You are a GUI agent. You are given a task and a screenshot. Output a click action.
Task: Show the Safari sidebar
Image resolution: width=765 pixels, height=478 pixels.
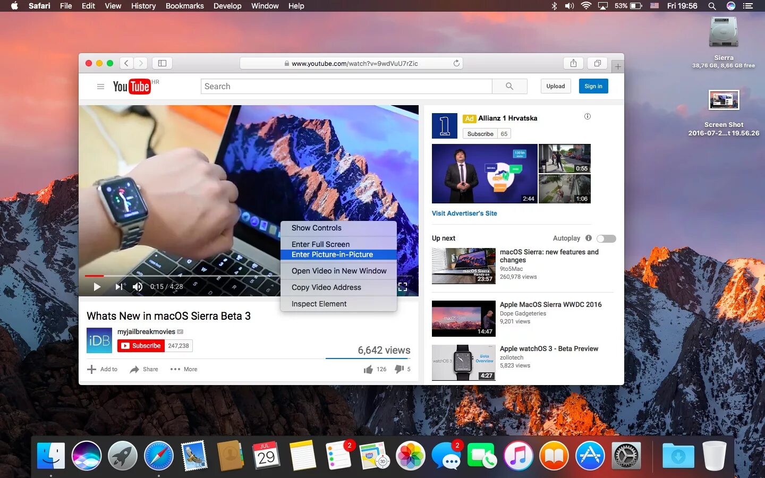[x=163, y=63]
